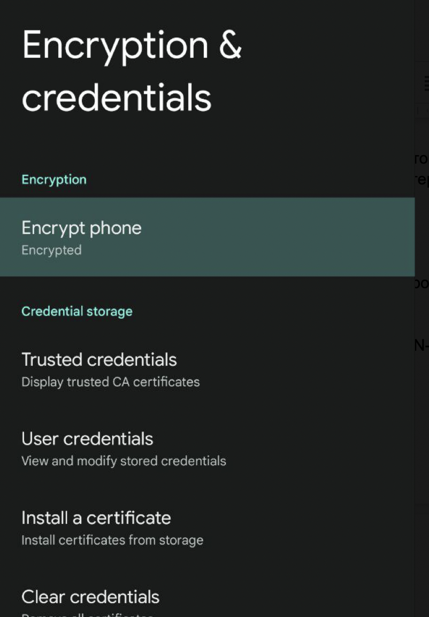Open User credentials
The width and height of the screenshot is (429, 617).
pos(87,439)
